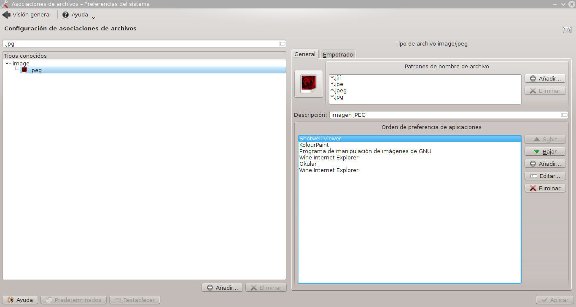Collapse the image branch in Tipos conocidos

[7, 63]
